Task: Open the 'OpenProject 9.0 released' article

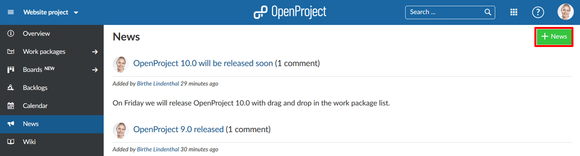Action: pyautogui.click(x=178, y=129)
